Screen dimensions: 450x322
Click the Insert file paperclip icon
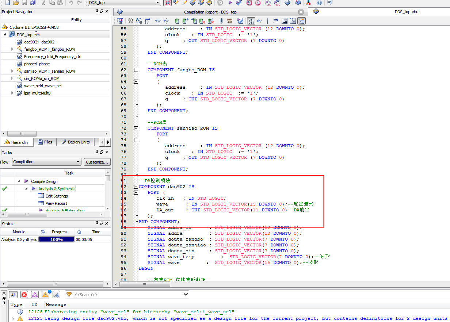tap(221, 21)
